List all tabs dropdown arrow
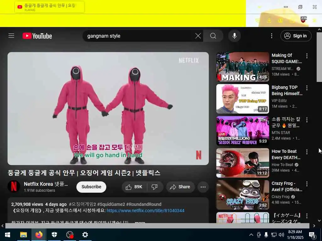 [259, 7]
